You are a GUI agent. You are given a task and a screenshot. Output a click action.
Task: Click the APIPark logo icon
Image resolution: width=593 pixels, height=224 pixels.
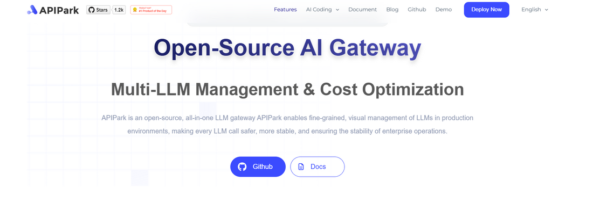click(x=32, y=10)
